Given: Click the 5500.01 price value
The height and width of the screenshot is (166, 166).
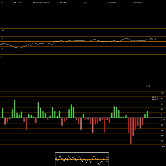Looking at the screenshot, I should coord(155,97).
